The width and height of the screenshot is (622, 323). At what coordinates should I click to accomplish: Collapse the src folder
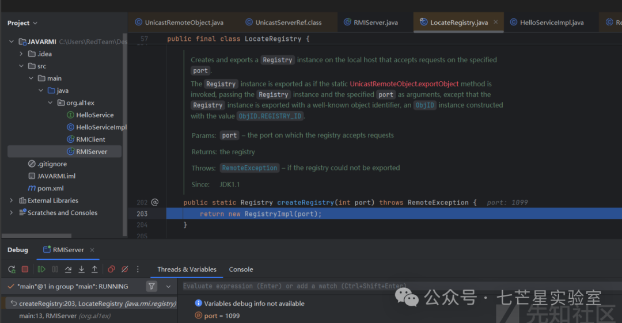coord(21,66)
